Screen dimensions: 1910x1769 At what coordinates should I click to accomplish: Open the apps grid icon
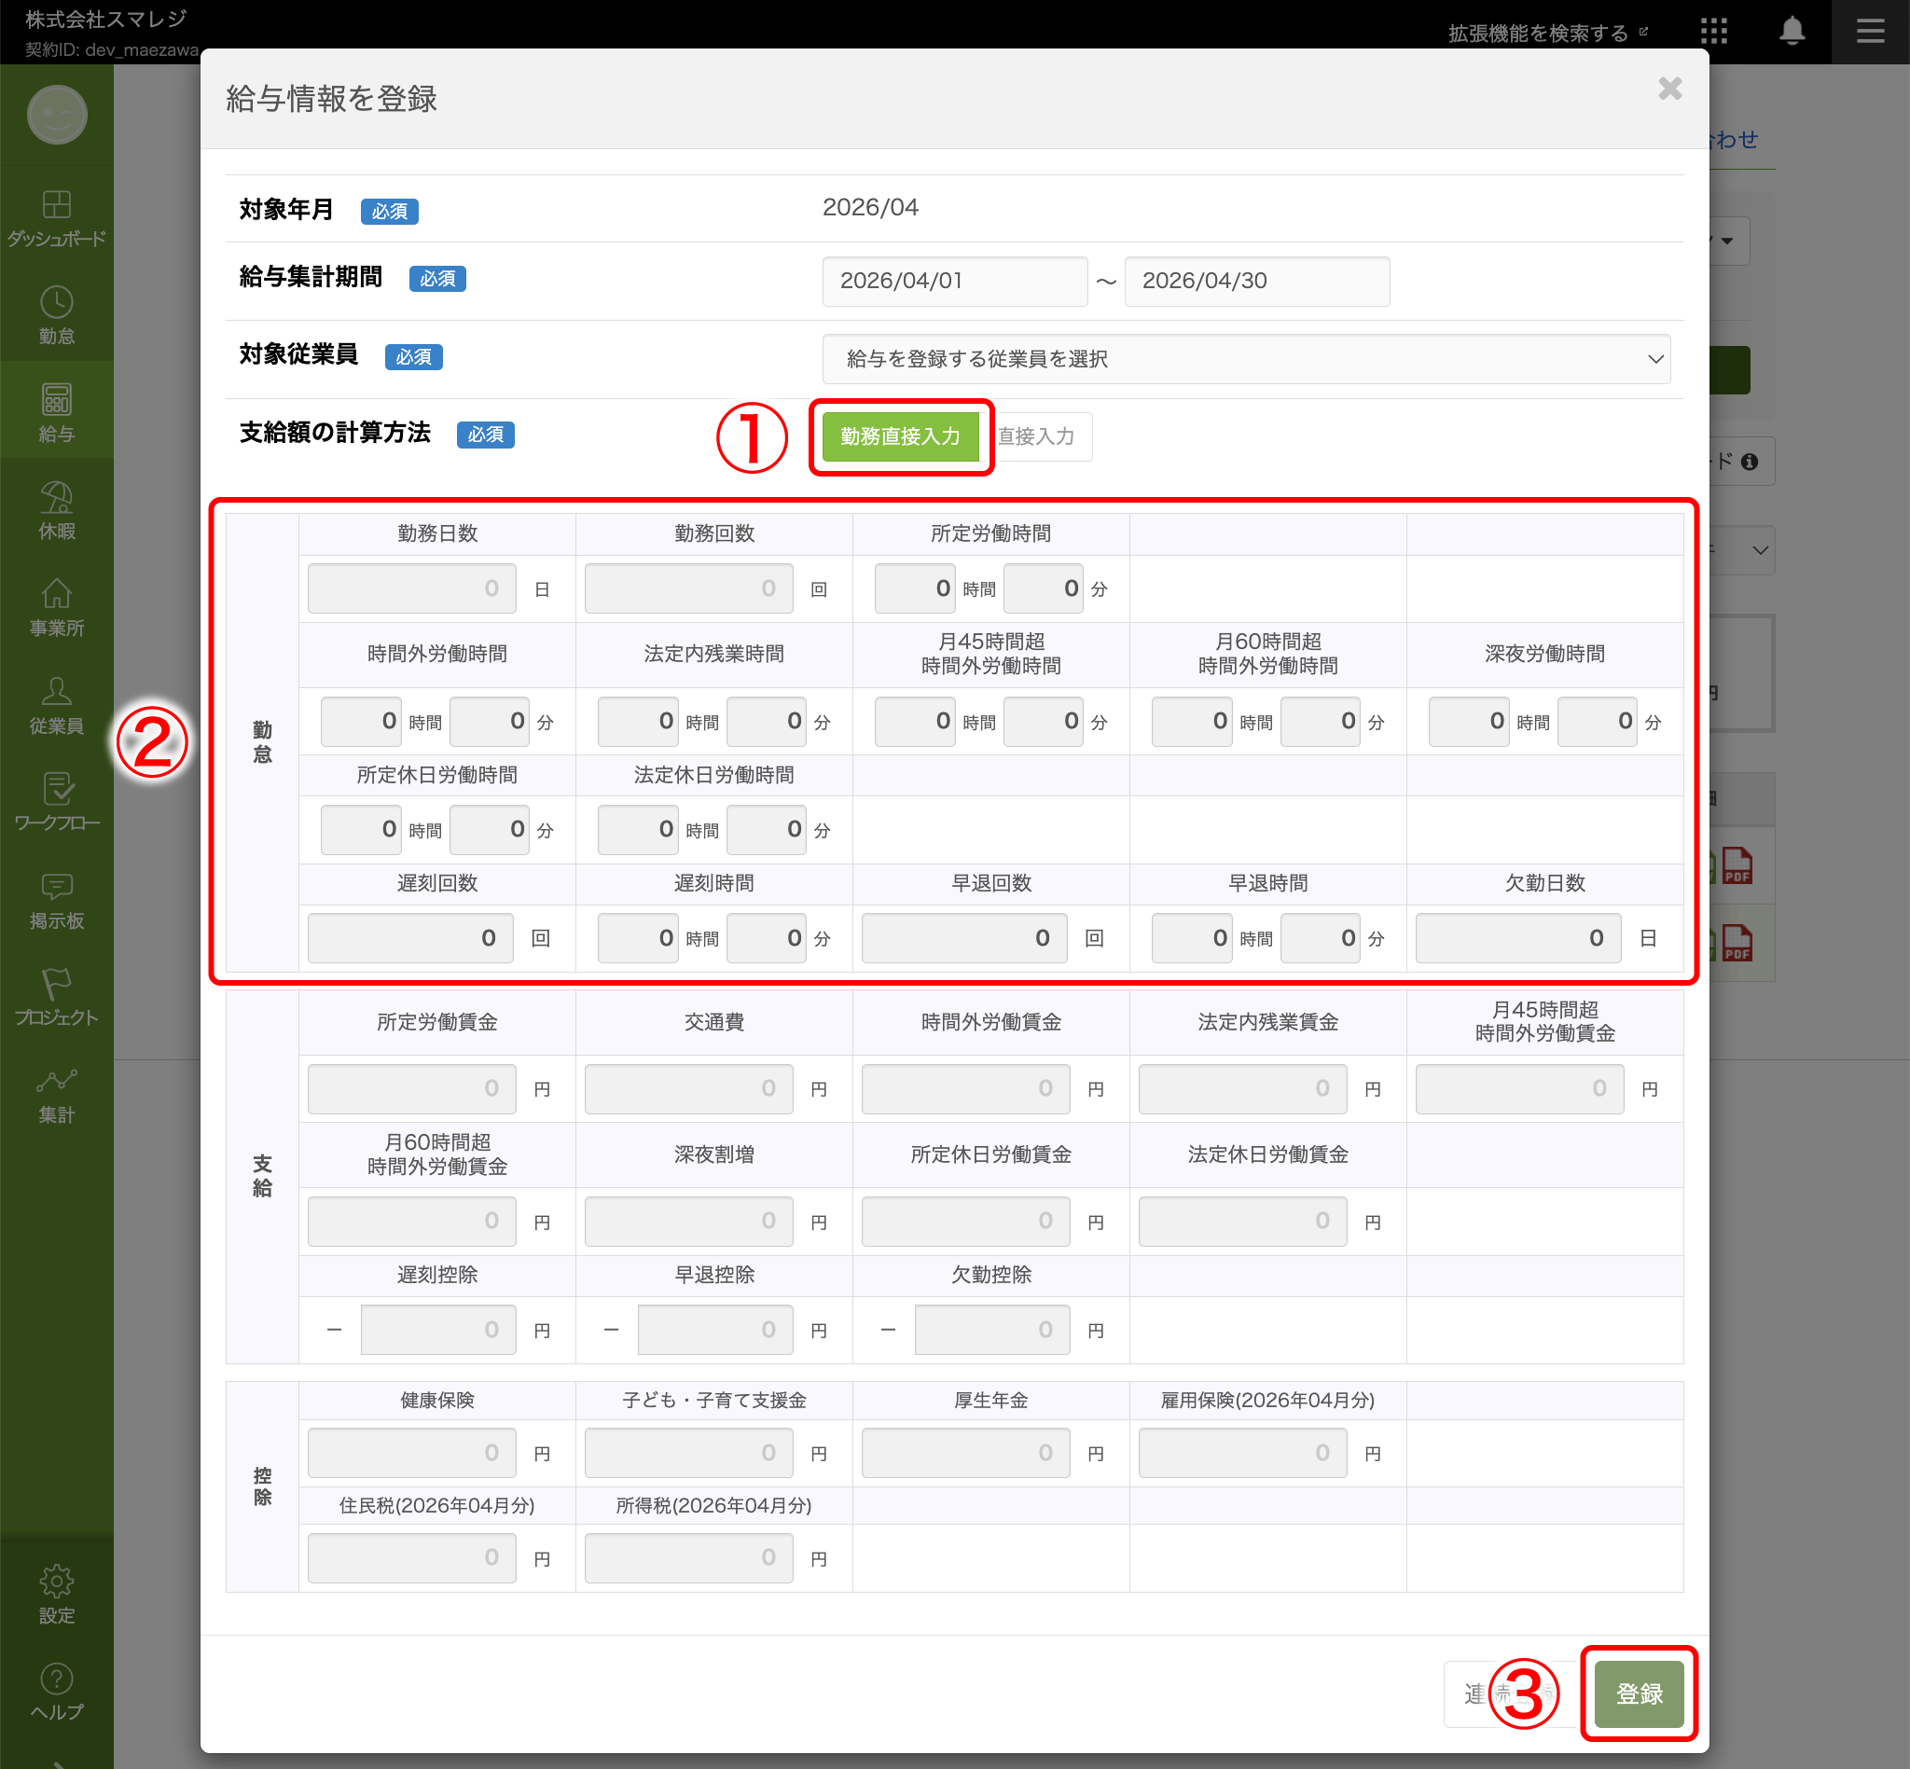pos(1714,32)
